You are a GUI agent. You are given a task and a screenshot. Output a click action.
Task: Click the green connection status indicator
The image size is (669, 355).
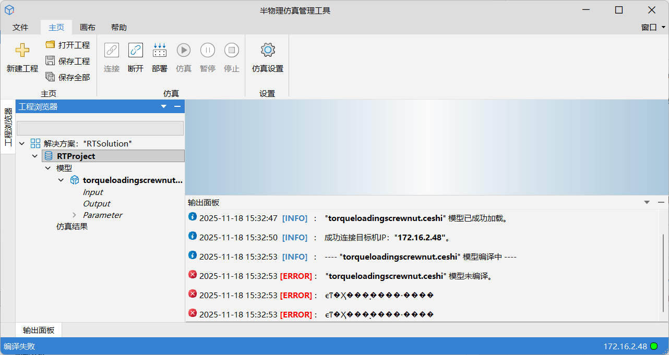[654, 346]
